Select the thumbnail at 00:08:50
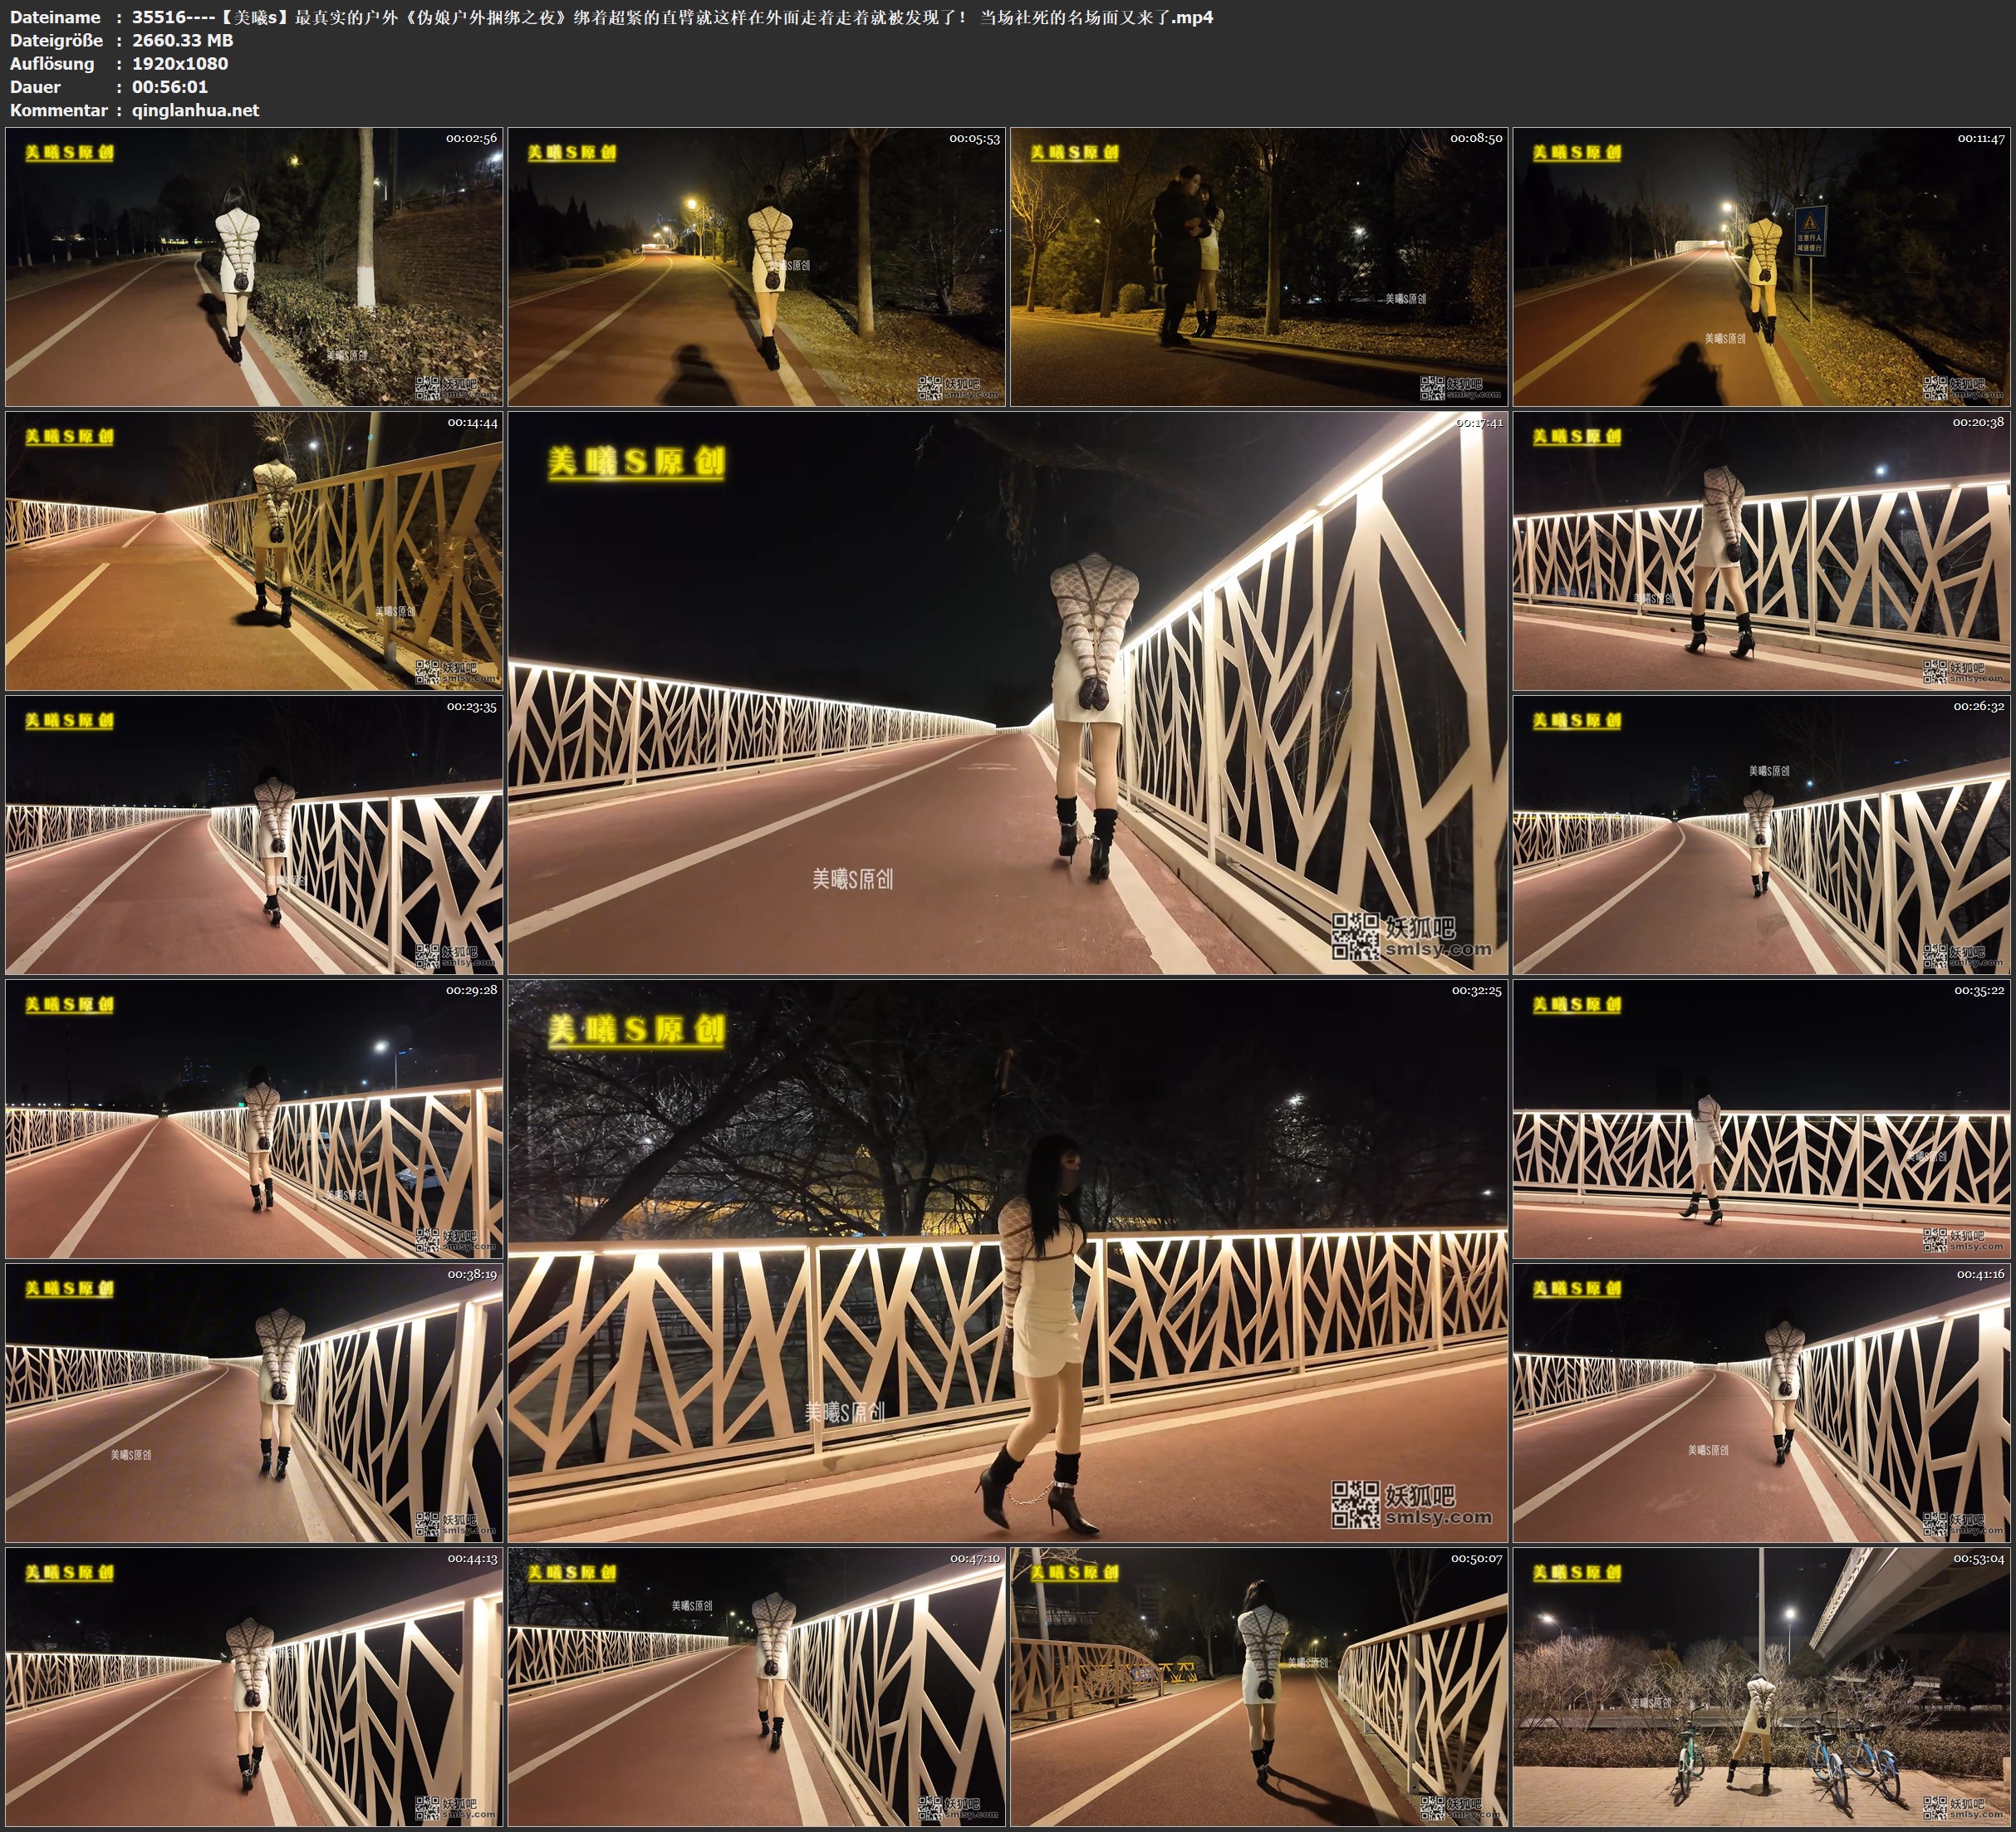The image size is (2016, 1832). pyautogui.click(x=1259, y=266)
